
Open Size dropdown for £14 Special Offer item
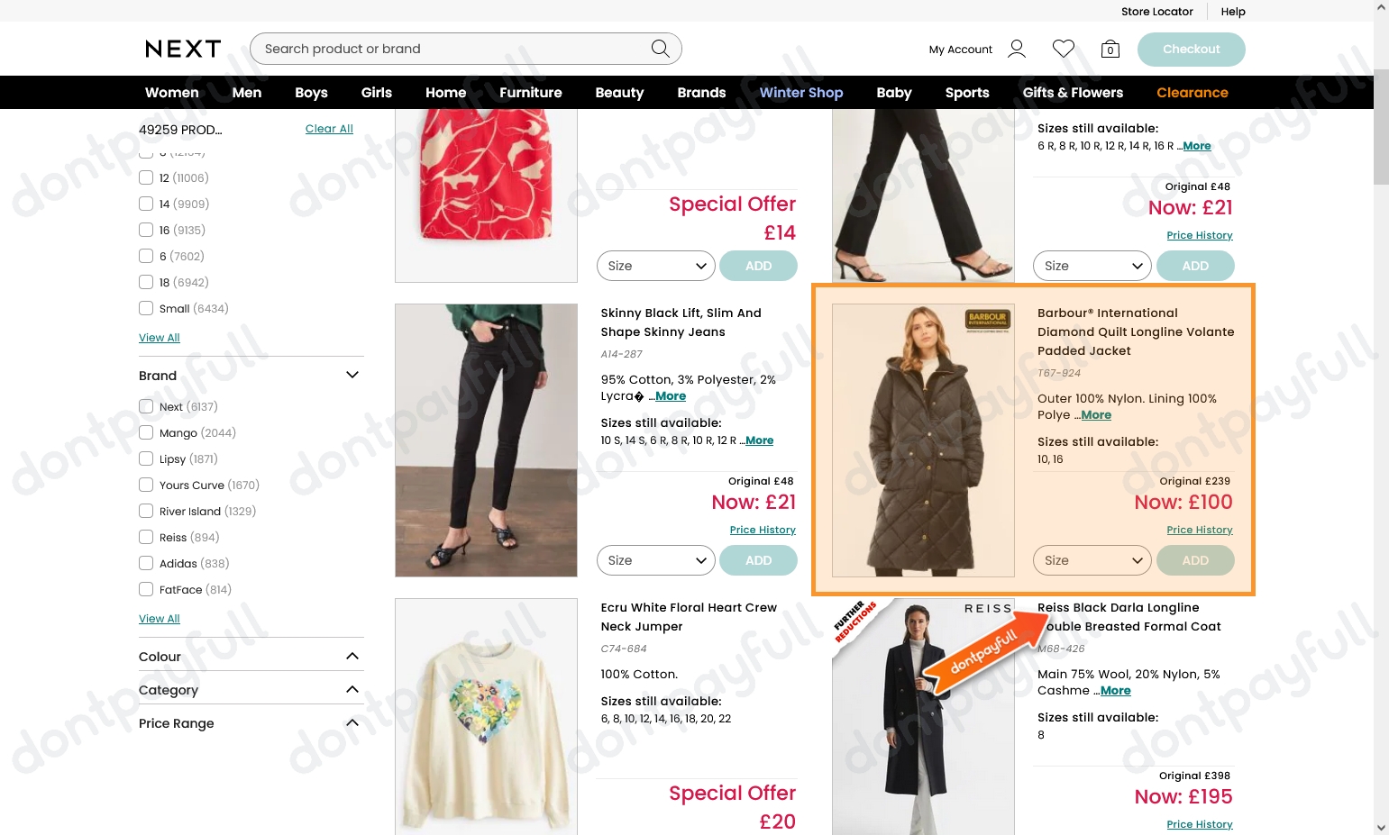[x=656, y=266]
